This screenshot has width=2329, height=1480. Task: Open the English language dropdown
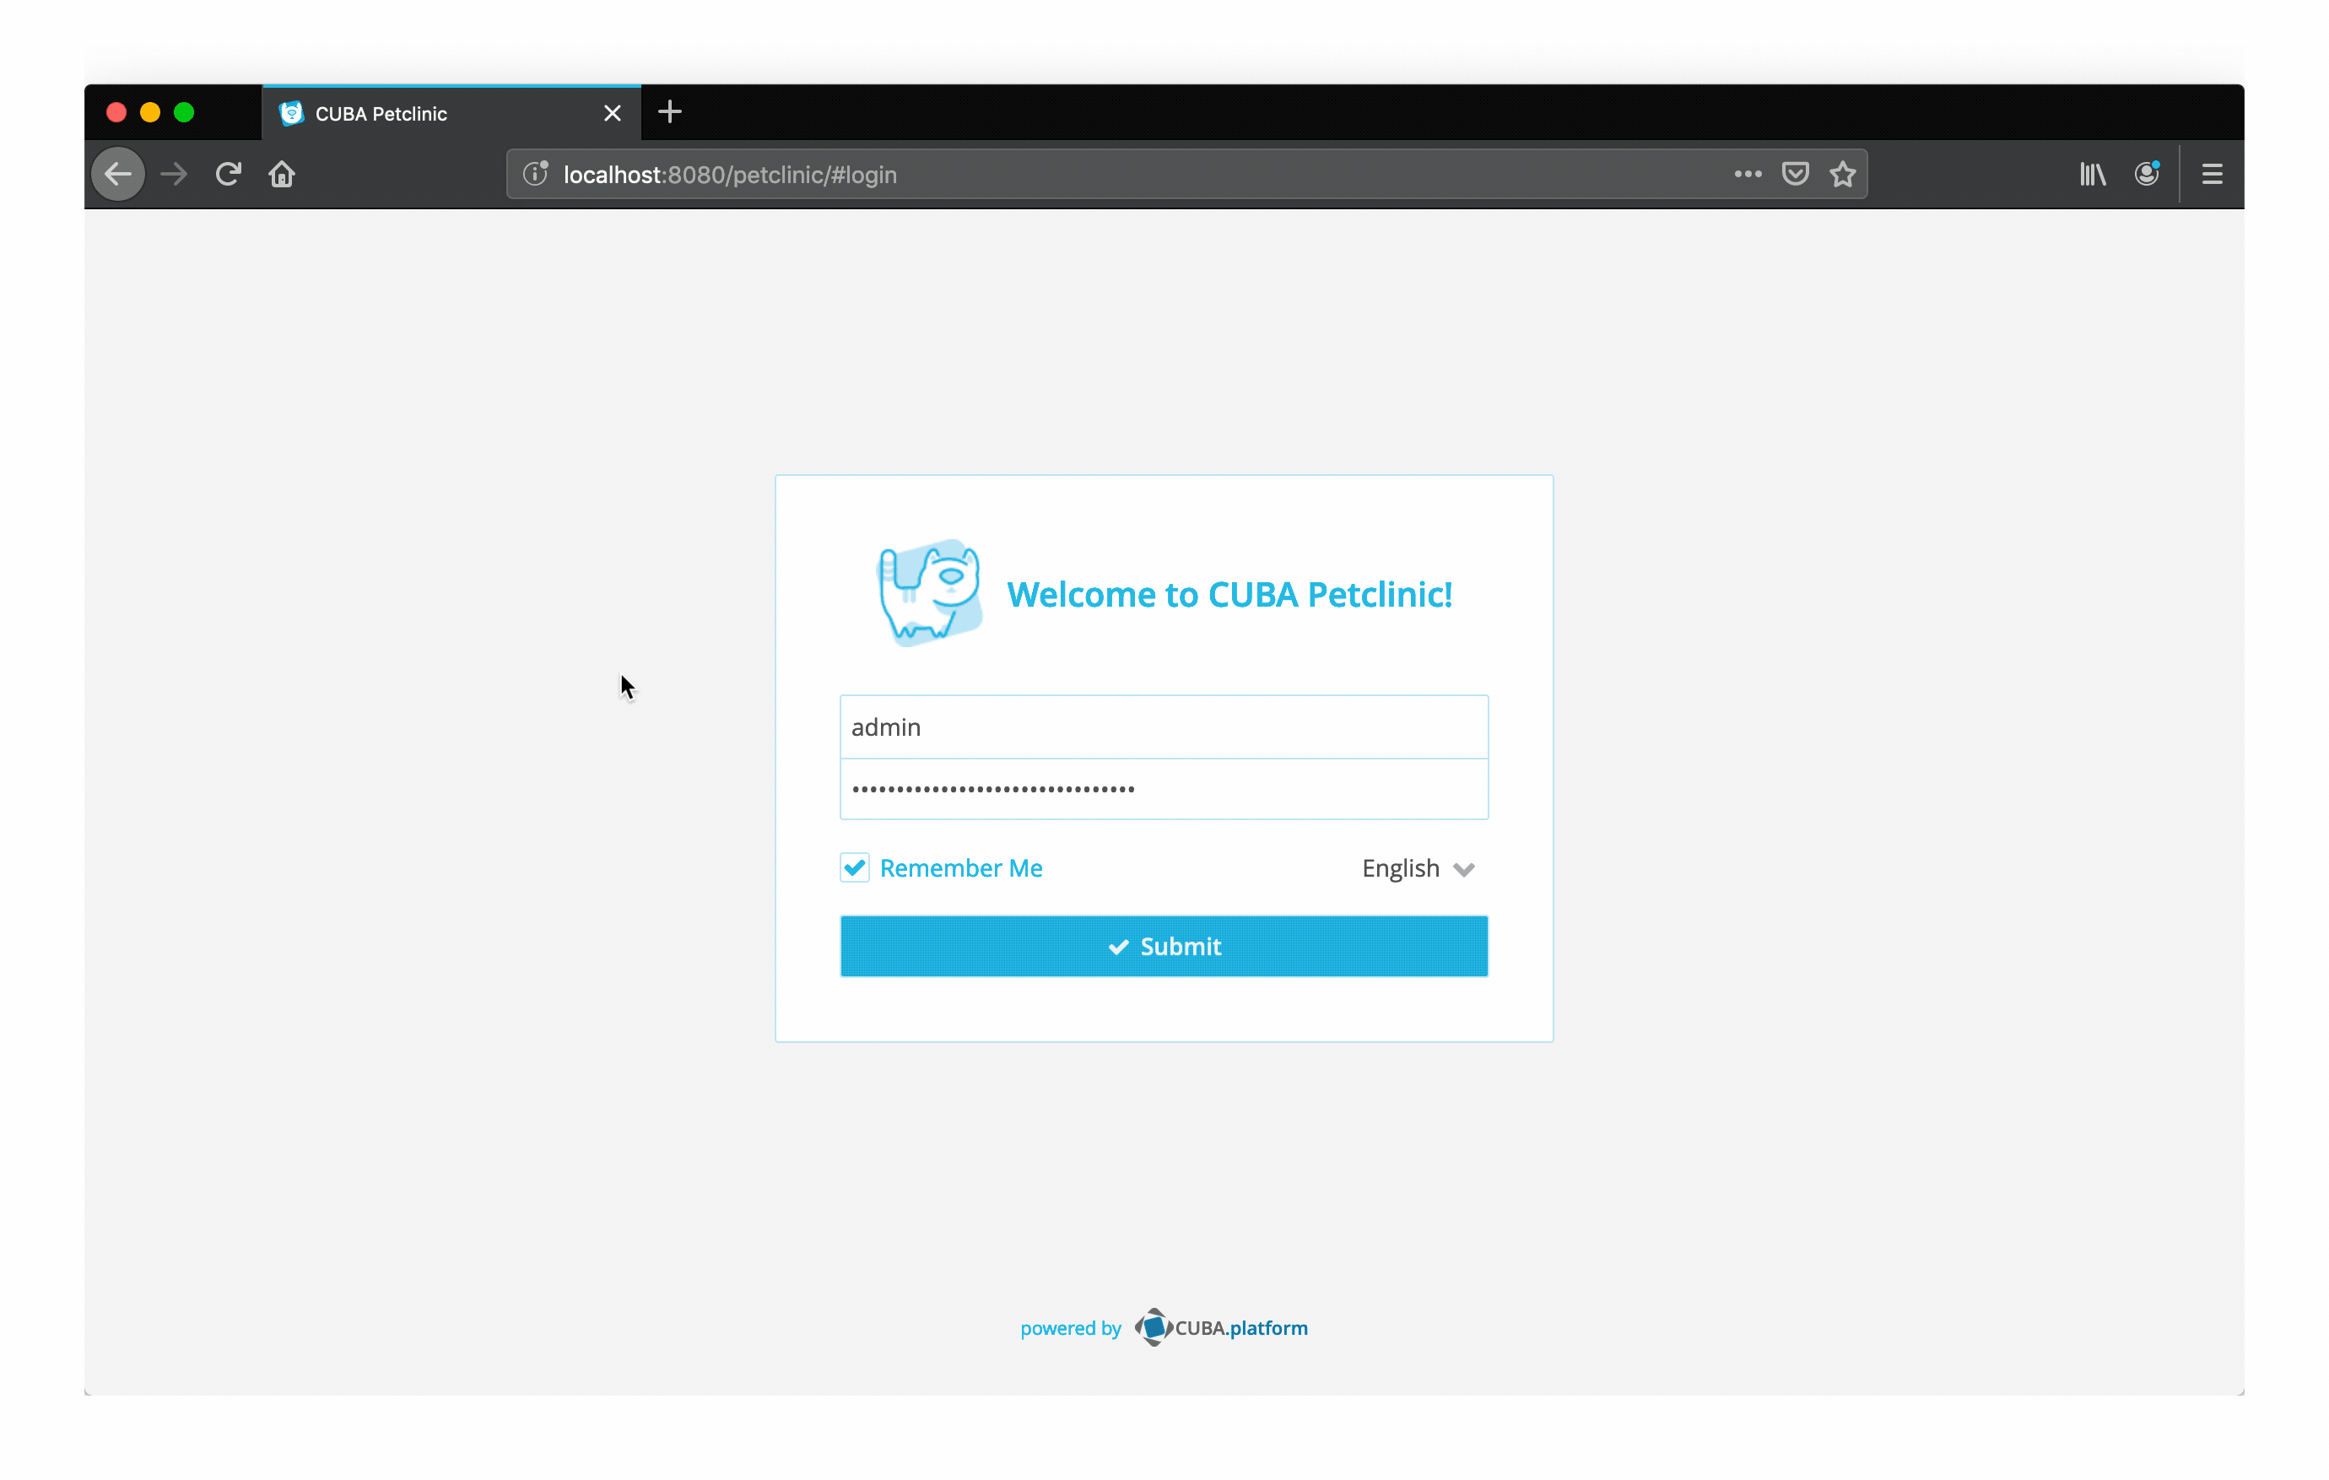coord(1418,868)
